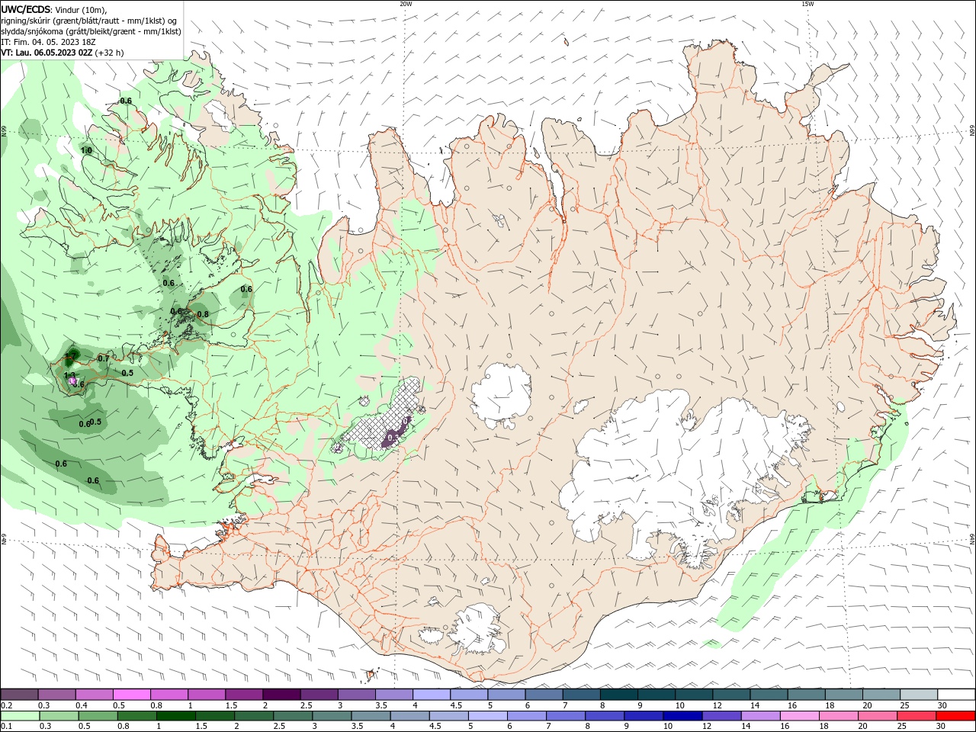This screenshot has height=732, width=976.
Task: Click the 'UWC/ECDS' title text
Action: click(26, 9)
